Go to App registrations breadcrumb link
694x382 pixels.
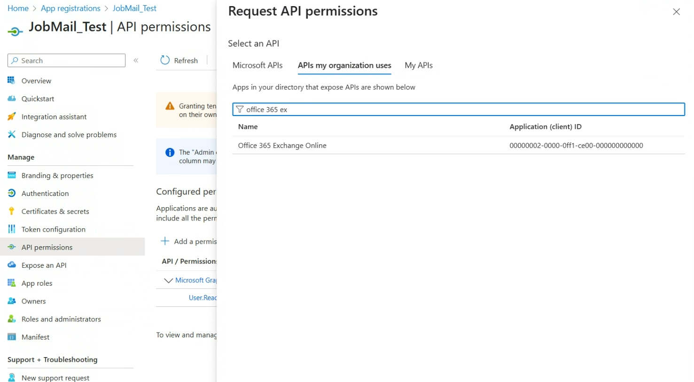coord(70,8)
